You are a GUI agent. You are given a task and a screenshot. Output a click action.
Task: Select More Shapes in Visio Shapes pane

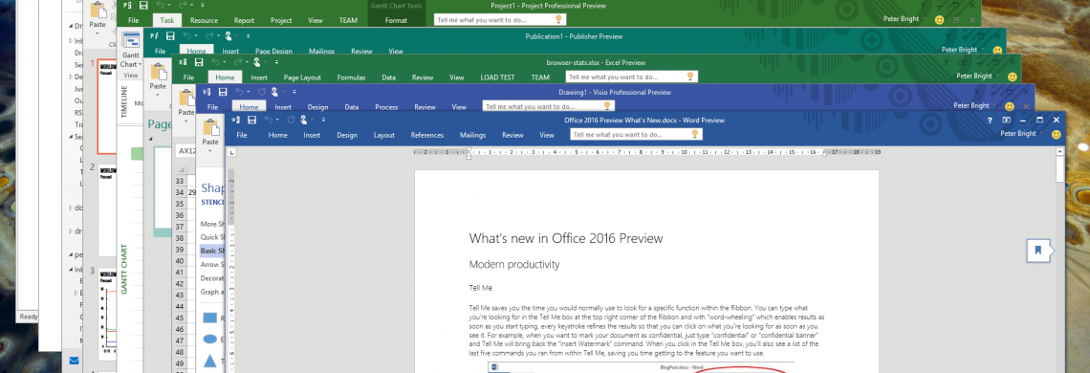click(x=212, y=224)
